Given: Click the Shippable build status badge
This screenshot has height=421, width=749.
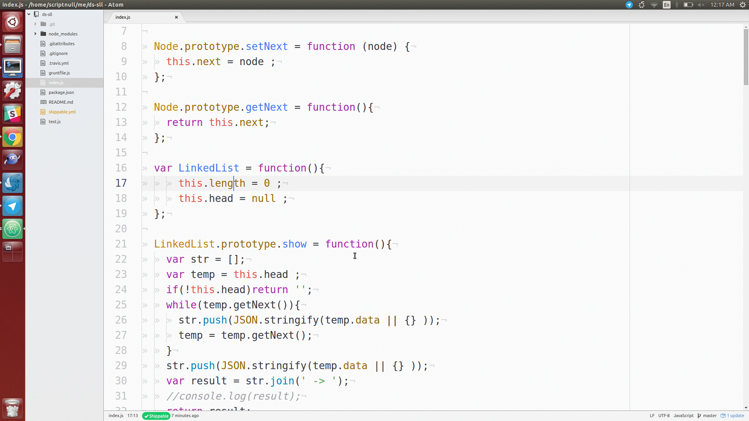Looking at the screenshot, I should click(x=156, y=416).
